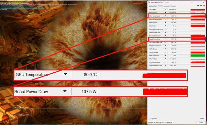The width and height of the screenshot is (207, 125).
Task: Toggle the Log to file checkbox
Action: coord(150,119)
